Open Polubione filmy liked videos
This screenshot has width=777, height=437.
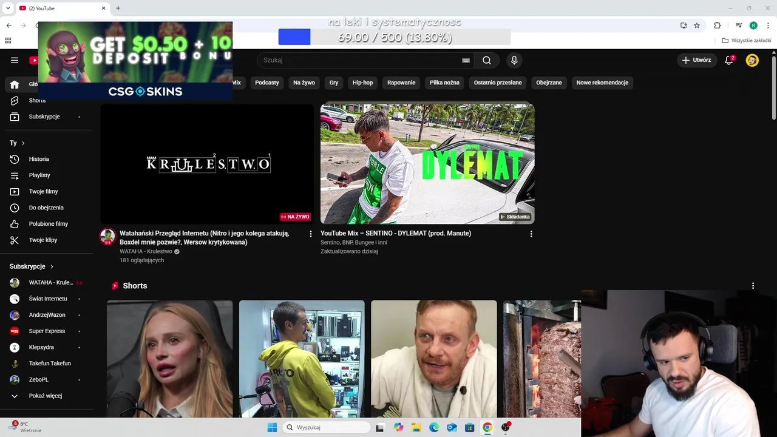click(x=49, y=224)
